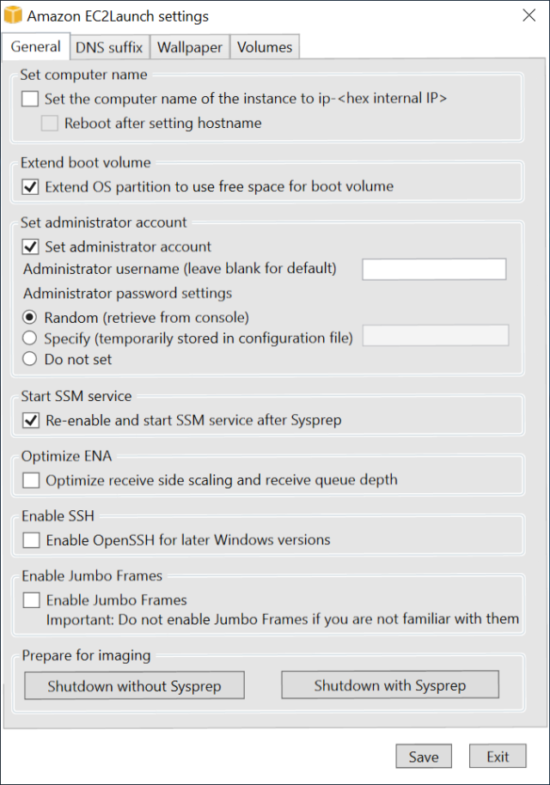Check Reboot after setting hostname
Image resolution: width=550 pixels, height=785 pixels.
tap(49, 123)
